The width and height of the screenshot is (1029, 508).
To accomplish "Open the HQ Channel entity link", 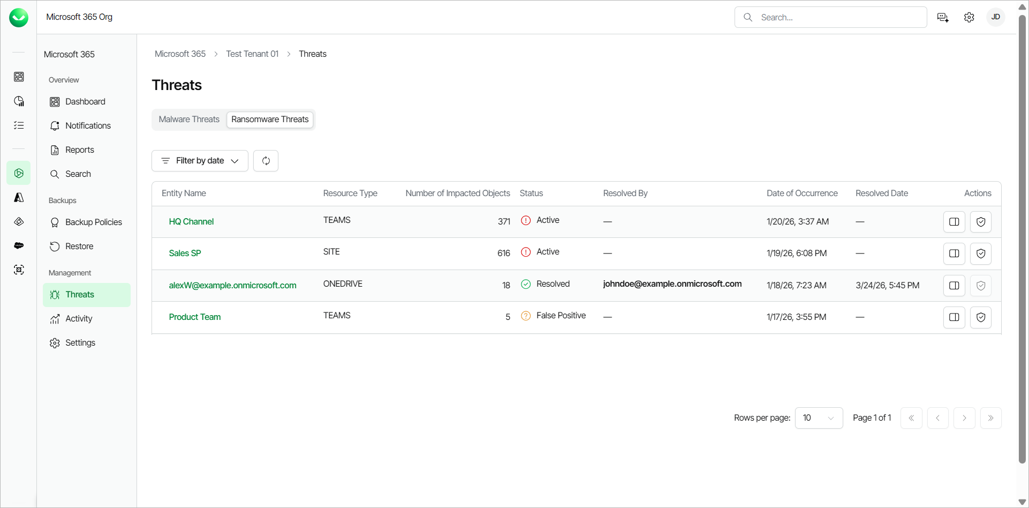I will 191,222.
